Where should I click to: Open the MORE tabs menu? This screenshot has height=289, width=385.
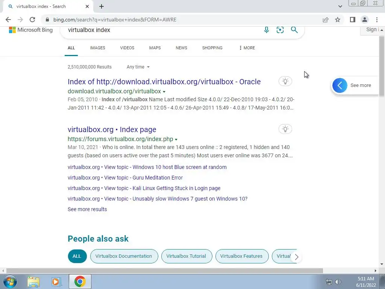coord(247,48)
